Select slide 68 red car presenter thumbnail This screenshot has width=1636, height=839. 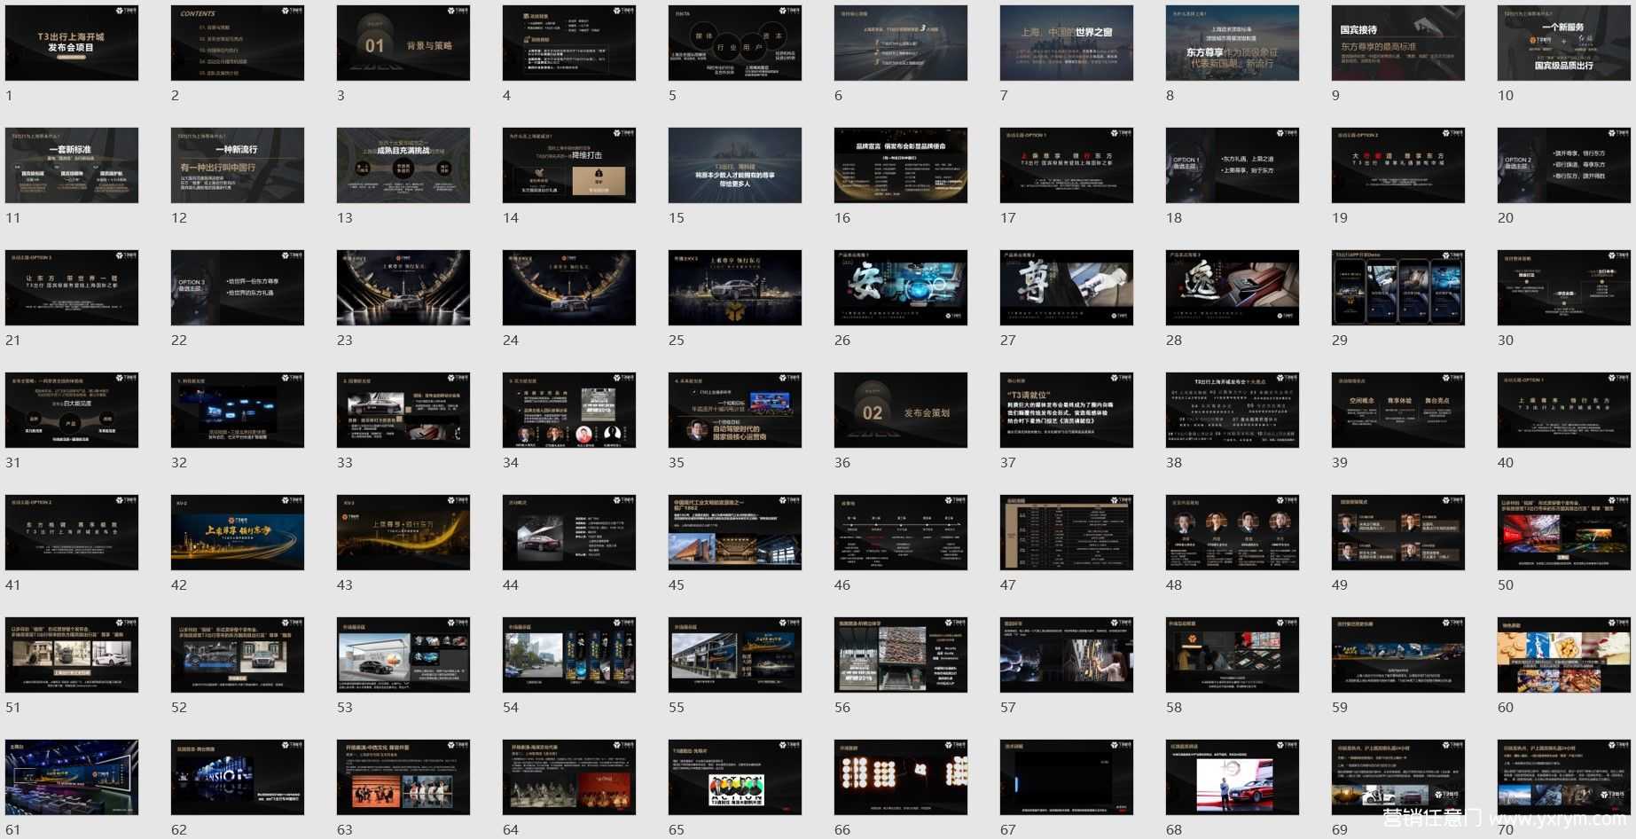[1233, 777]
